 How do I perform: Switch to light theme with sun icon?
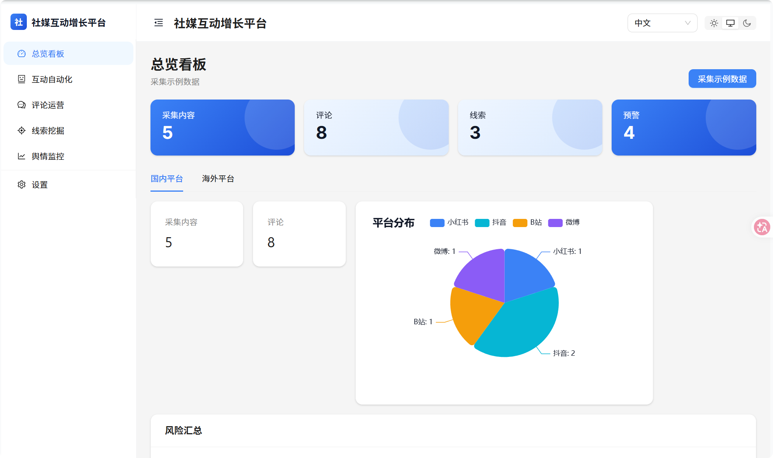[714, 23]
